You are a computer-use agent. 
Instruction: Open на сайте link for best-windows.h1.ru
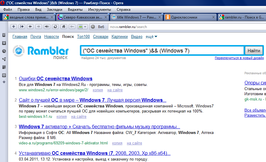(x=79, y=117)
